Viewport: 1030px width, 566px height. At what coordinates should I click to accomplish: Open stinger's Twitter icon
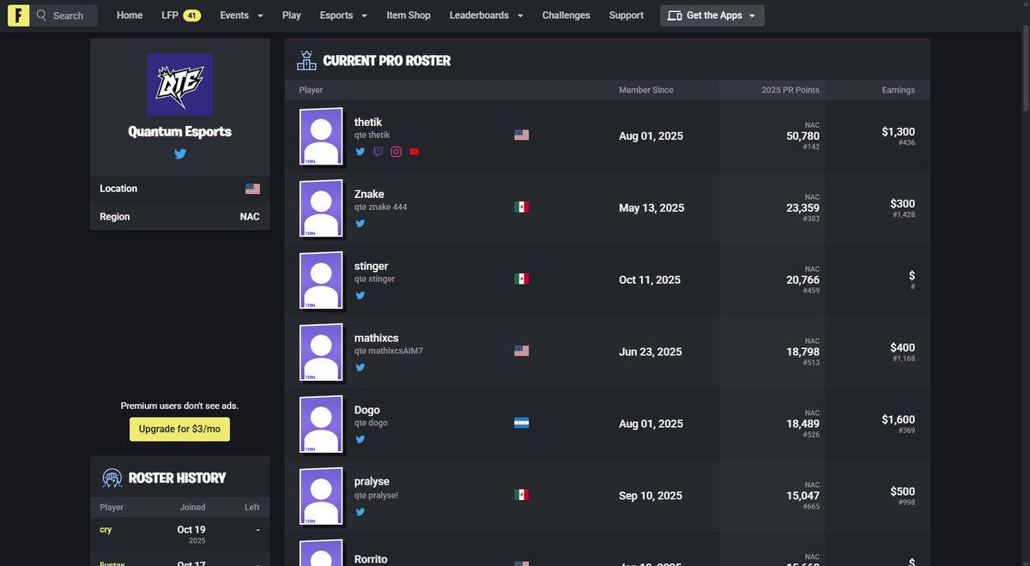coord(360,295)
